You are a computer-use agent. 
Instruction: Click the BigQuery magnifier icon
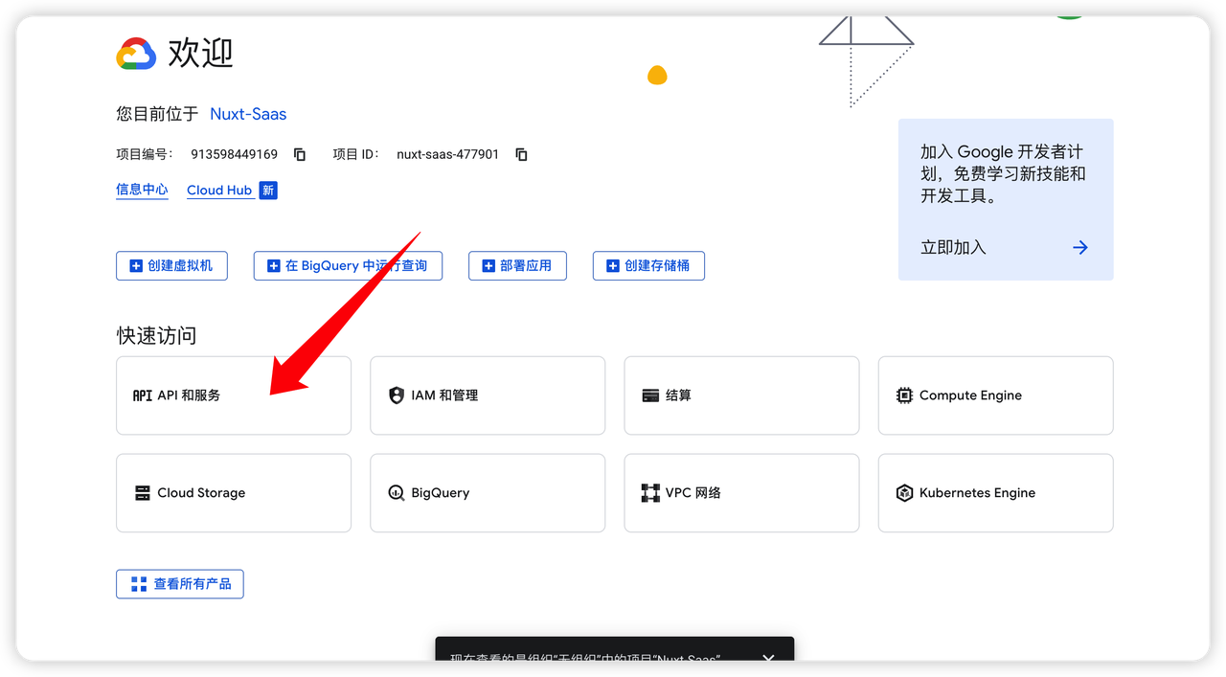click(397, 493)
